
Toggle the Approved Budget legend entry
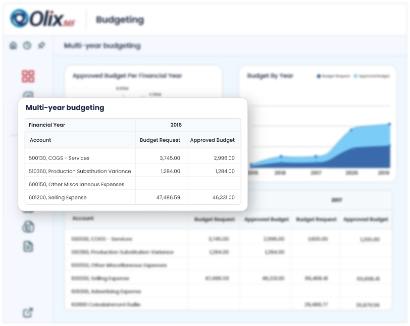coord(372,76)
